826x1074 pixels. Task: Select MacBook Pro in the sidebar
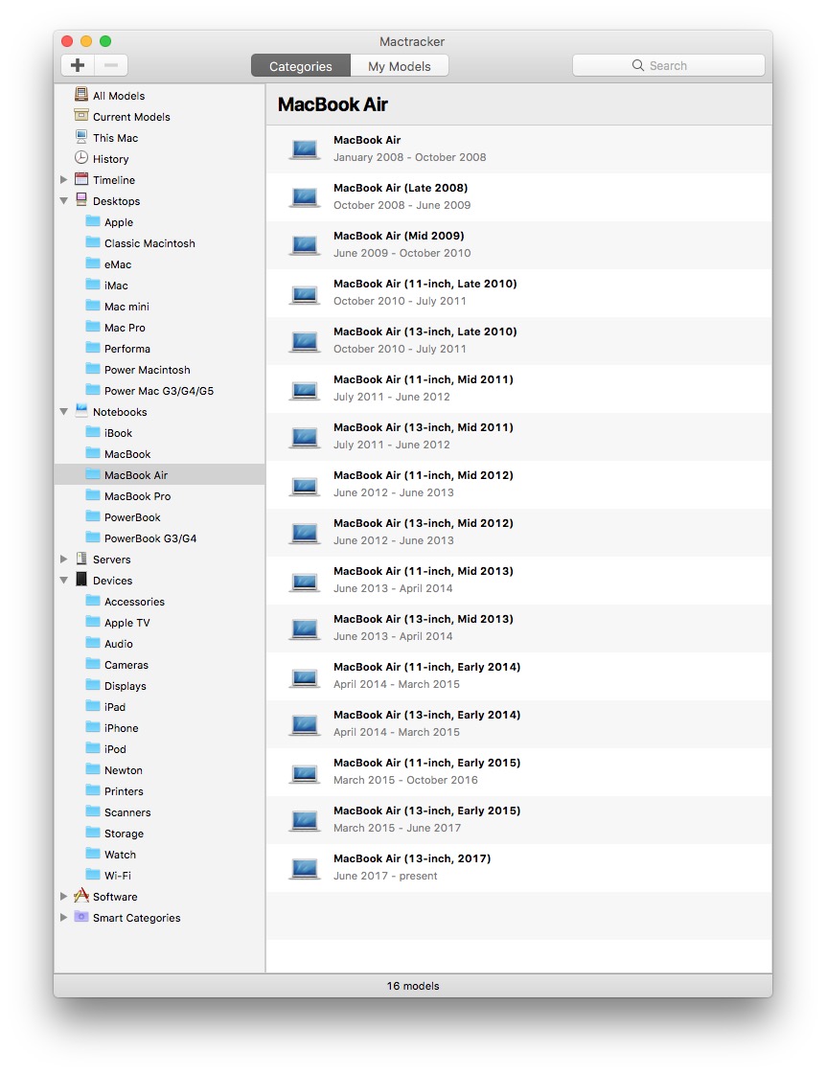pyautogui.click(x=160, y=496)
